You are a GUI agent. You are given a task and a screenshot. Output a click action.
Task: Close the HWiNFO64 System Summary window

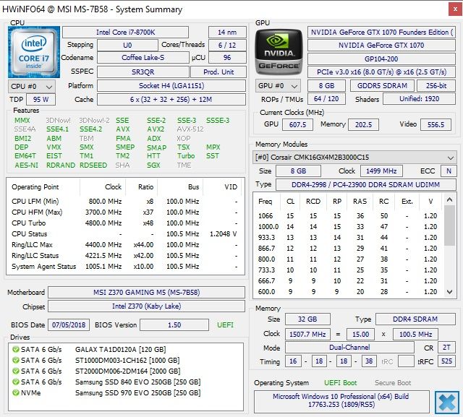pyautogui.click(x=455, y=9)
